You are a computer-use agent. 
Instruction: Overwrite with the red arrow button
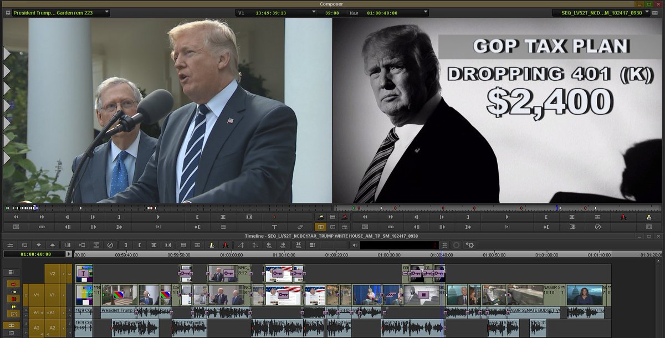pyautogui.click(x=345, y=217)
